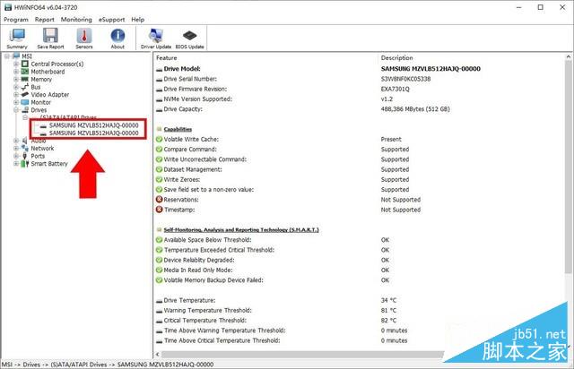The height and width of the screenshot is (369, 574).
Task: Select the second SAMSUNG MZVLB512HAJQ-00000 drive
Action: point(93,133)
